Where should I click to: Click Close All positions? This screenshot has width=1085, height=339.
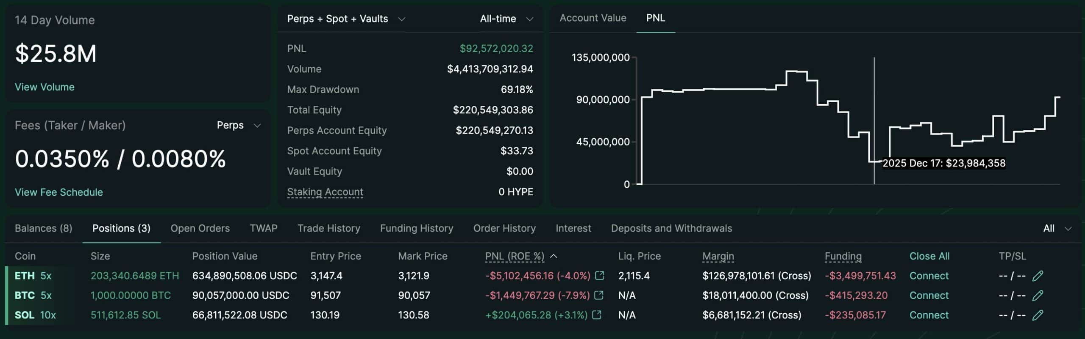929,256
